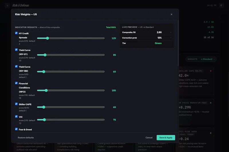Click the Composite /10 value 2.86
The image size is (229, 152).
159,32
